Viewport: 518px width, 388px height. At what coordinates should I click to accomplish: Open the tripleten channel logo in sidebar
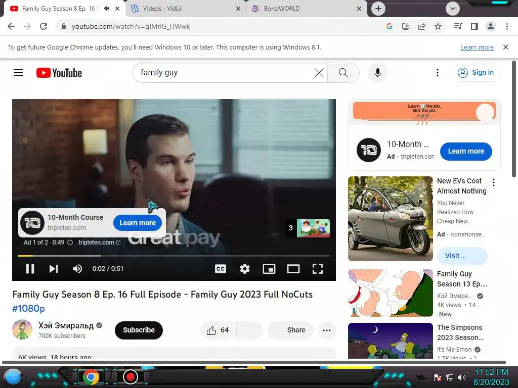369,150
